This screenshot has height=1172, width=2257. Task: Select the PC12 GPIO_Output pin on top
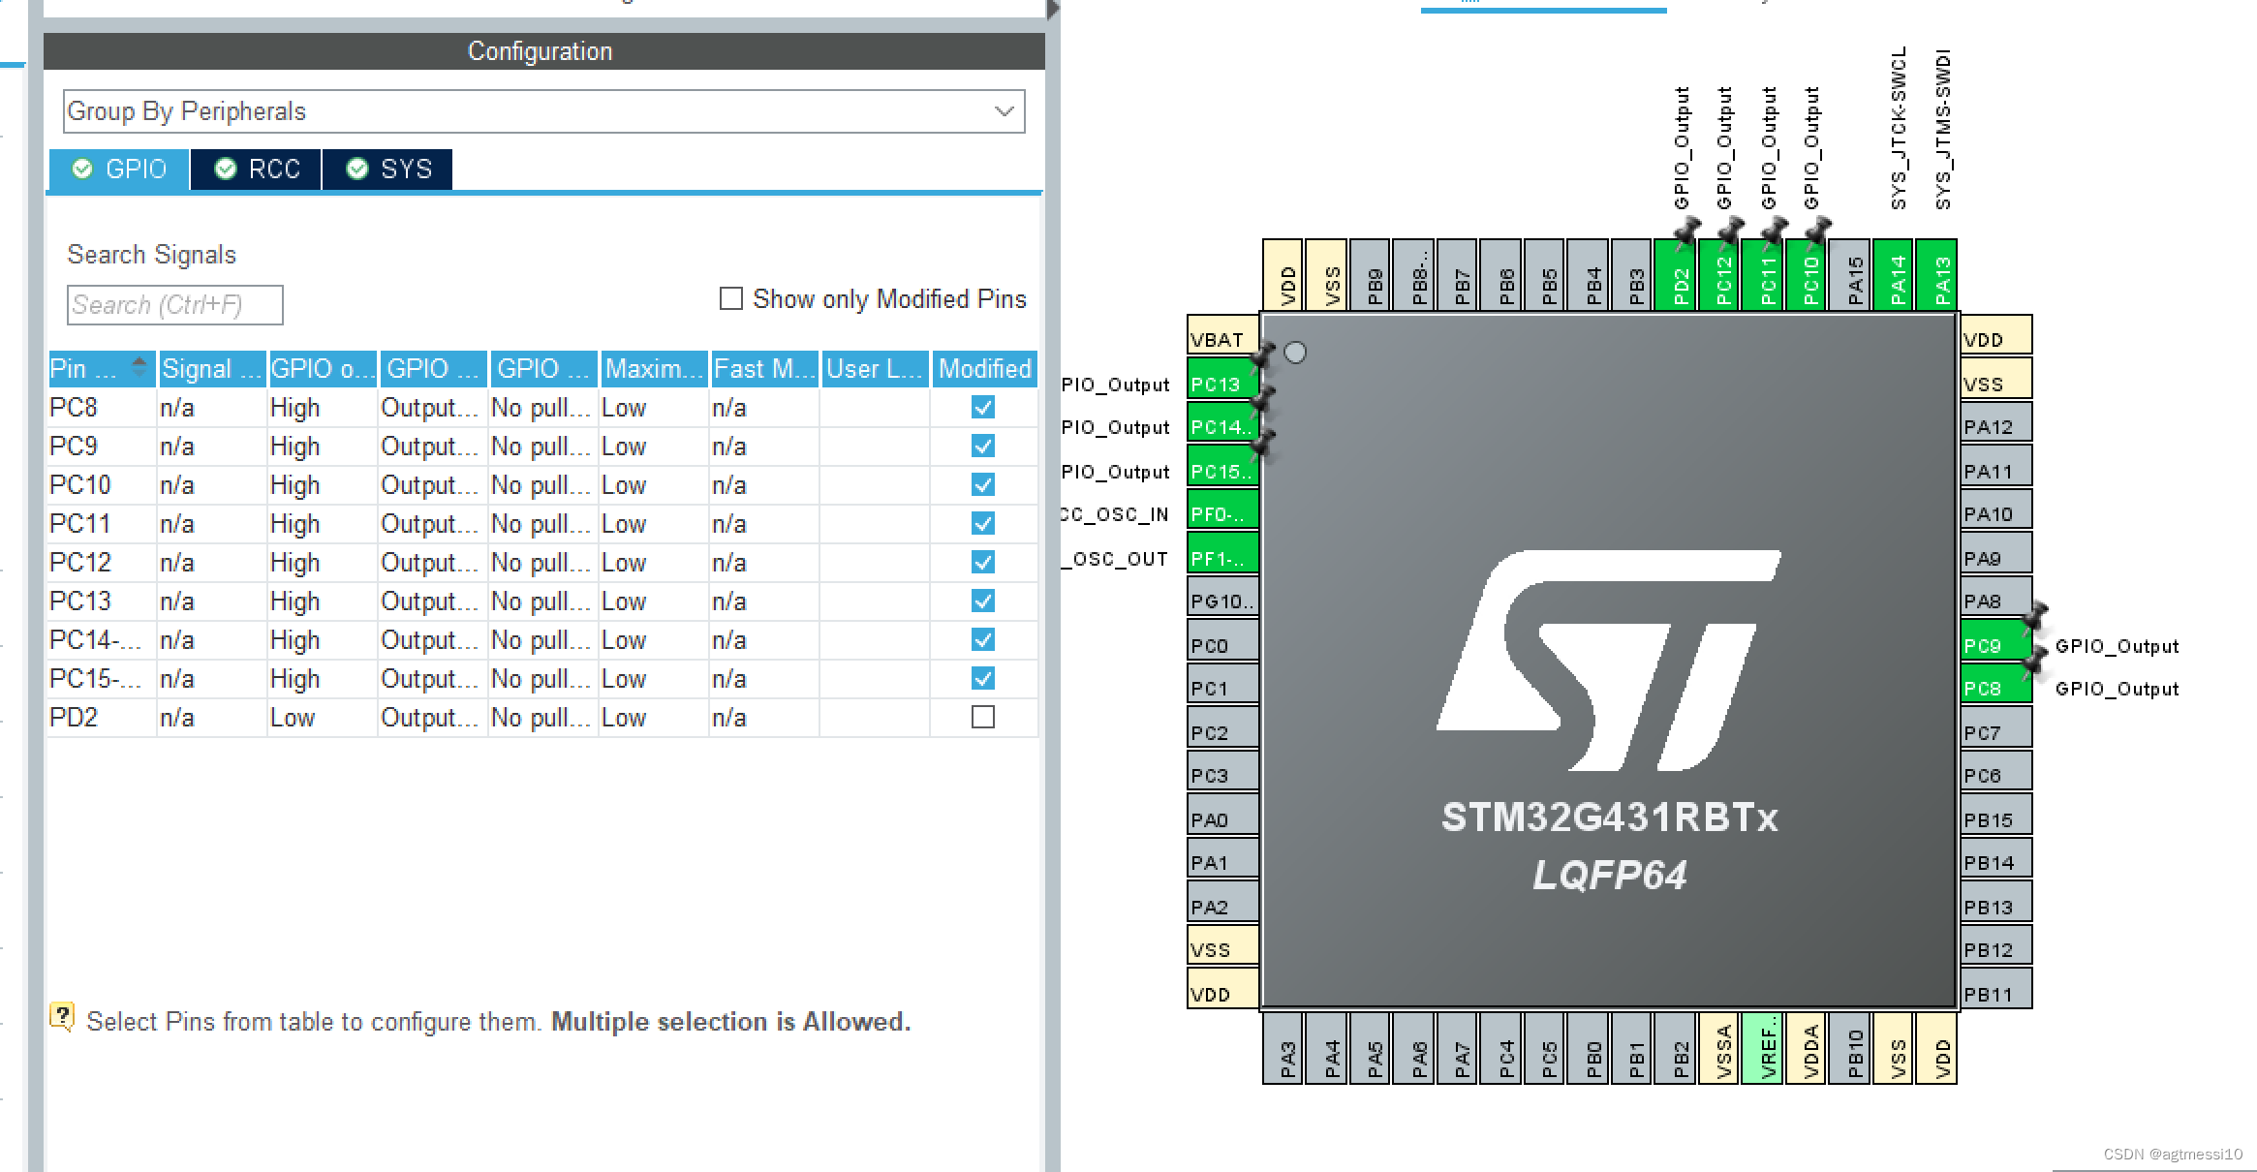click(x=1721, y=276)
